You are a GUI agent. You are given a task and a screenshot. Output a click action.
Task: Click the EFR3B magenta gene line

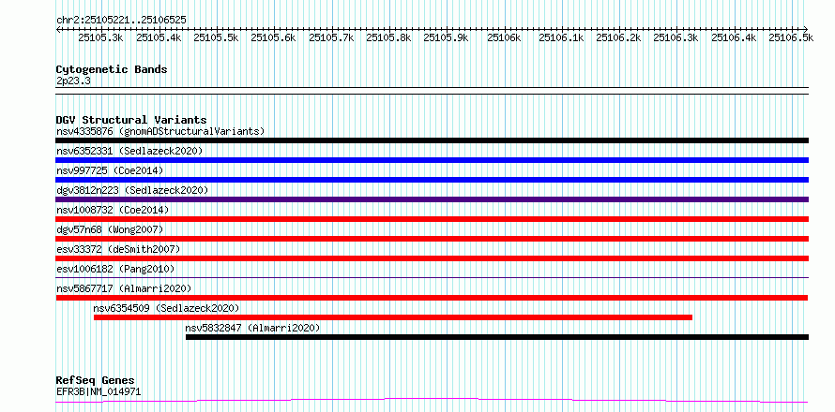[x=432, y=401]
